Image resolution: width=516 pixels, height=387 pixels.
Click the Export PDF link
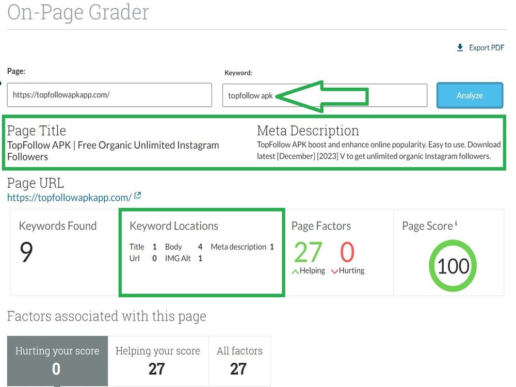[x=481, y=47]
